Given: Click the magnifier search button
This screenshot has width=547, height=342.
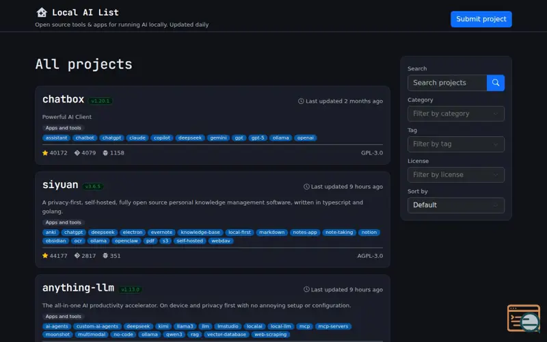Looking at the screenshot, I should click(x=495, y=83).
